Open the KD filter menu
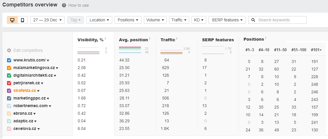 (199, 20)
